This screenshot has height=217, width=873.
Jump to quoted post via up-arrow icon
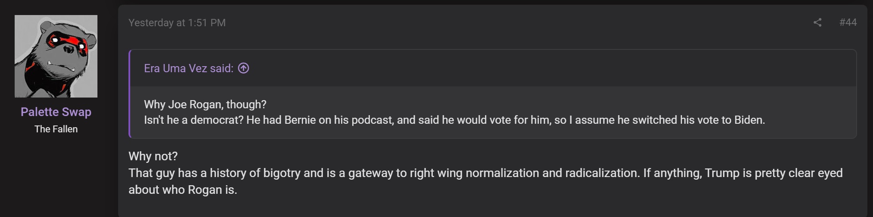point(244,68)
